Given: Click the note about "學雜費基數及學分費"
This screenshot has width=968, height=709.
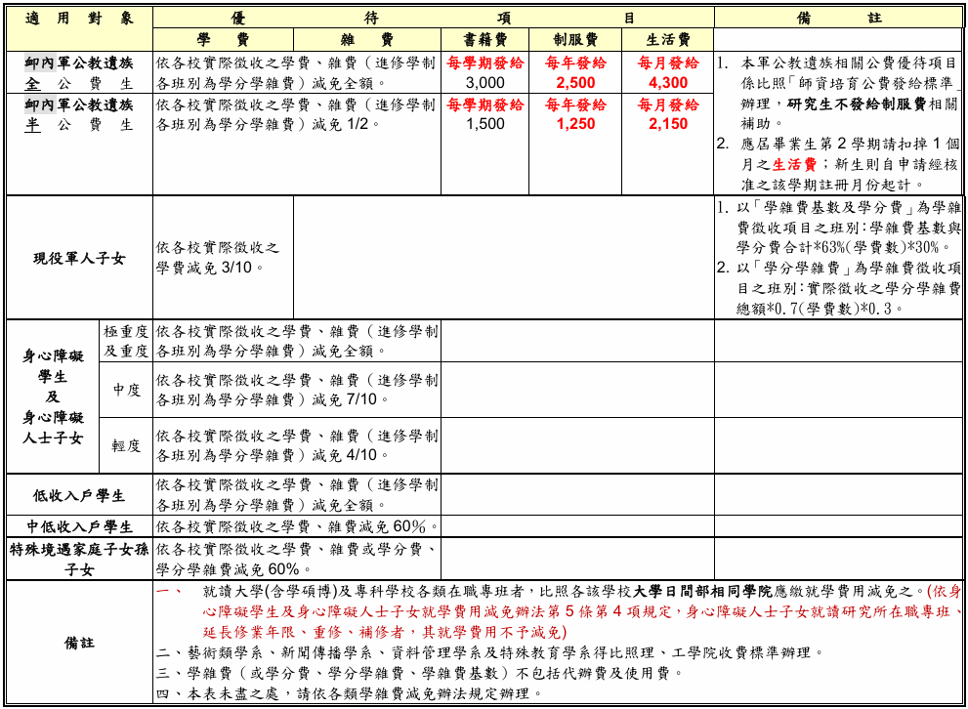Looking at the screenshot, I should point(838,228).
